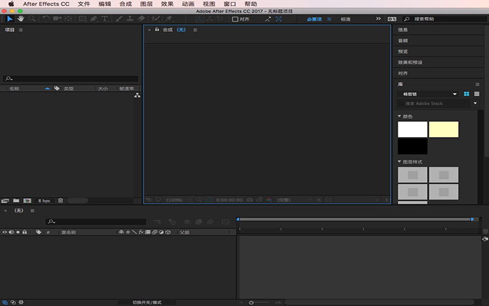Select the Unified Camera tool
Viewport: 489px width, 306px height.
[57, 19]
